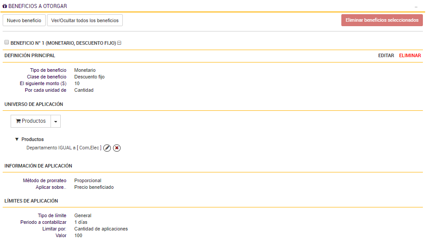Image resolution: width=426 pixels, height=242 pixels.
Task: Click the EDITAR link
Action: pyautogui.click(x=386, y=56)
